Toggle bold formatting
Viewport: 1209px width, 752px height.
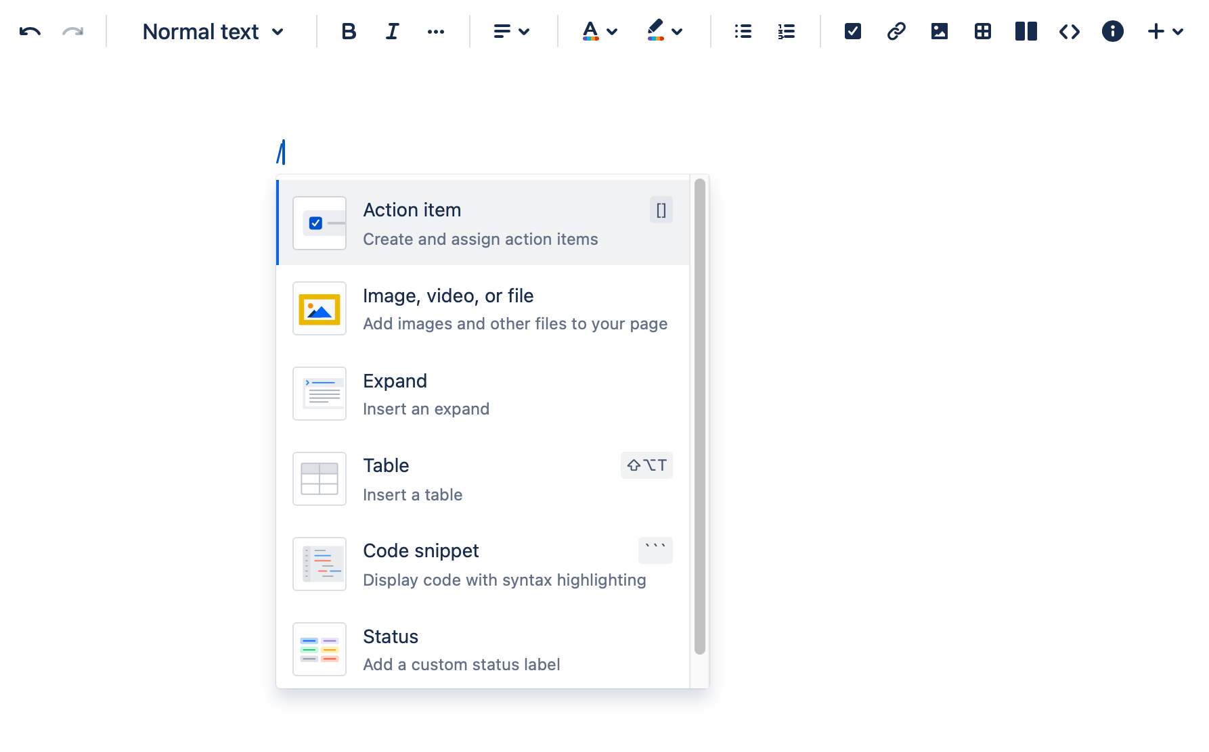point(349,32)
